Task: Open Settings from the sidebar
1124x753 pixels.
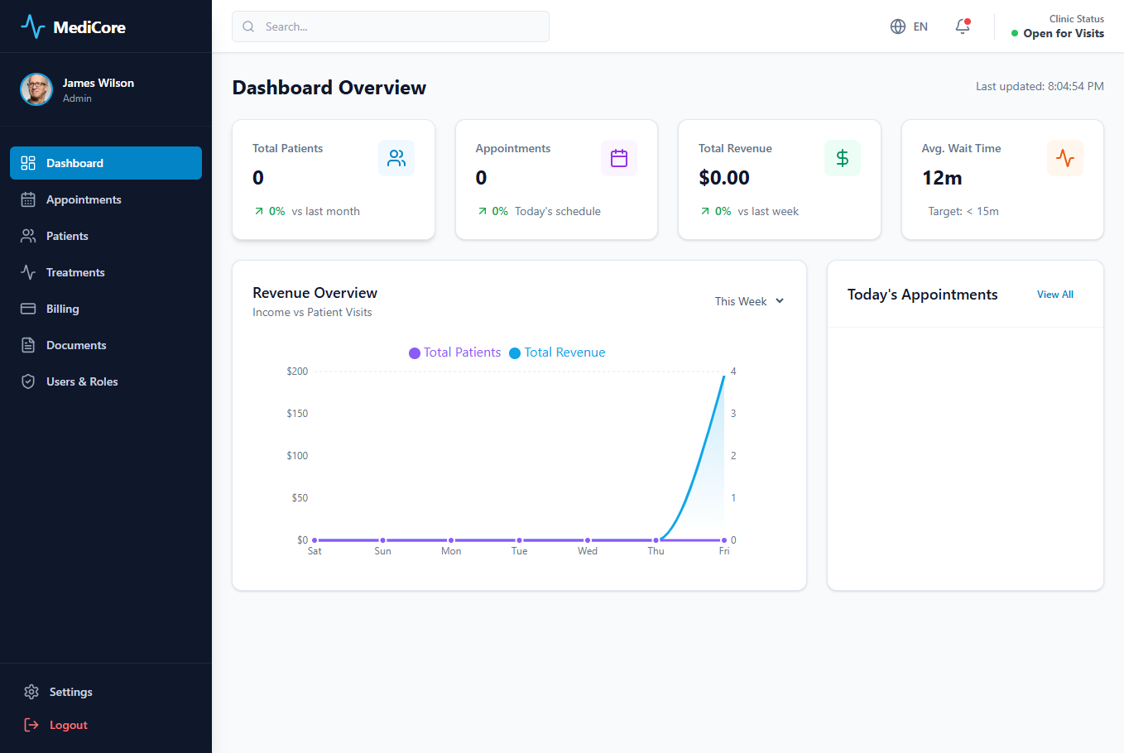Action: (106, 692)
